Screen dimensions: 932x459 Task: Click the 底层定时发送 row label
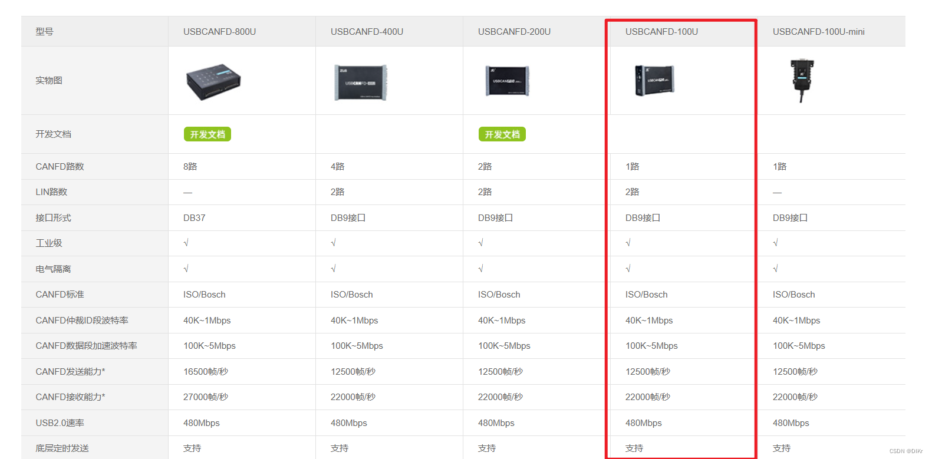62,448
